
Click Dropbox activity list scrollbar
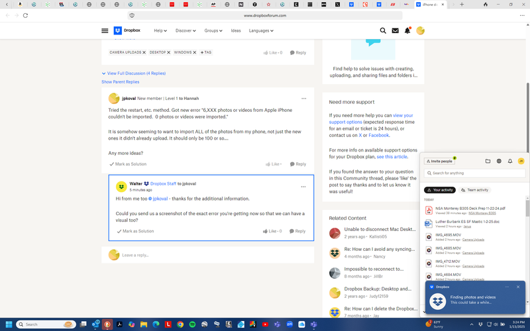[527, 208]
